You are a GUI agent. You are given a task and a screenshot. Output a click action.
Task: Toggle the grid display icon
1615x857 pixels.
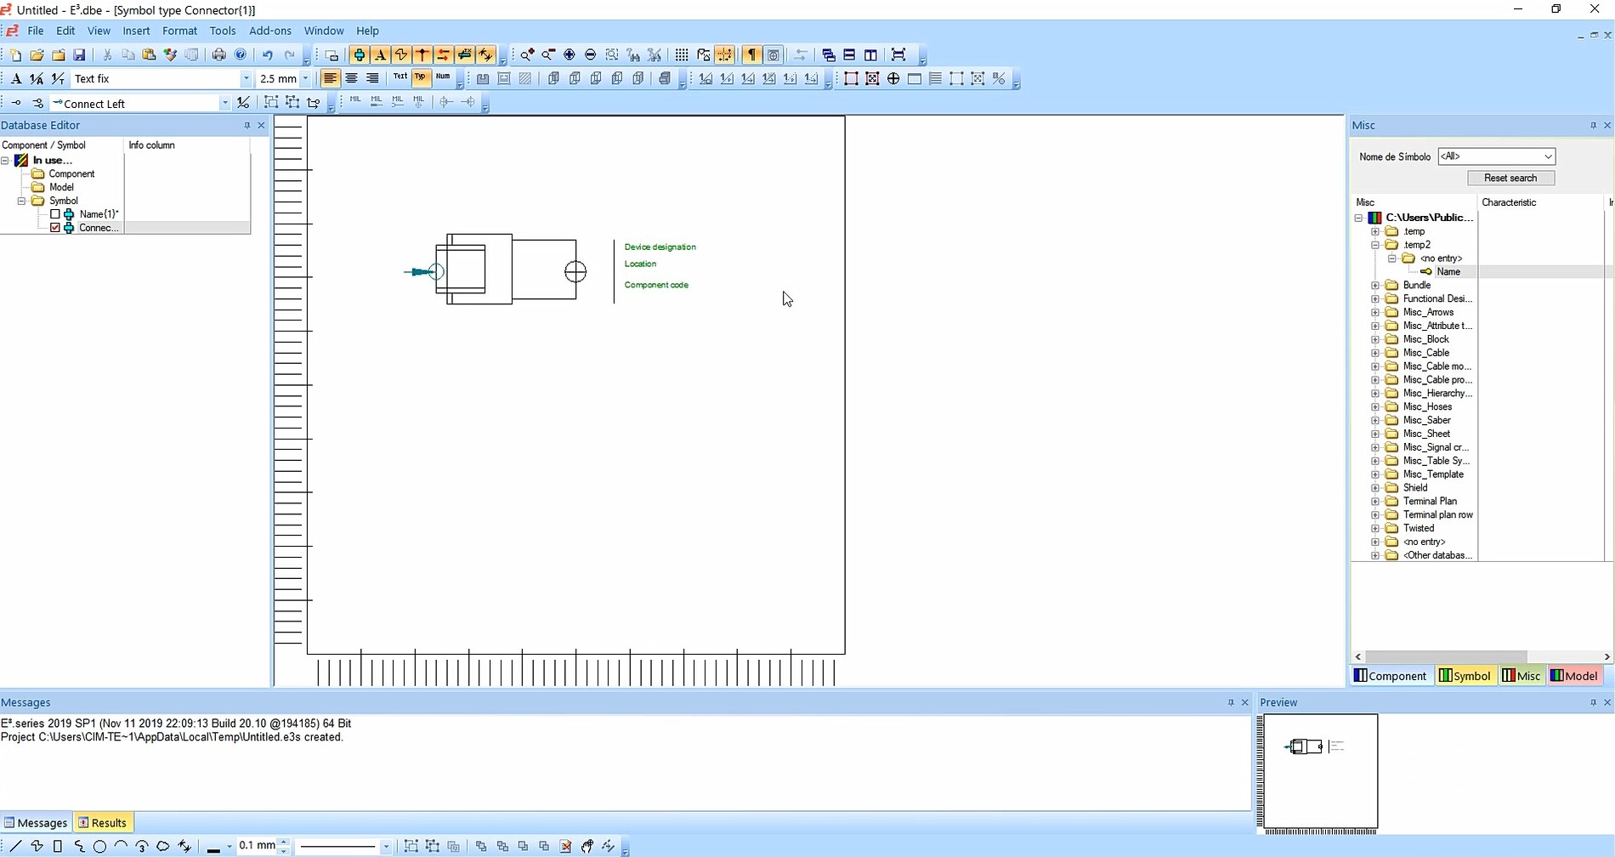pos(682,55)
